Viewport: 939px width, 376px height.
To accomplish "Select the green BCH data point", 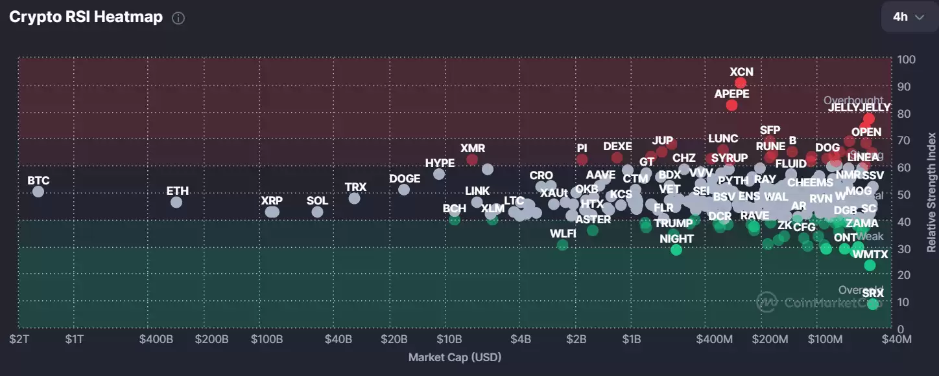I will pyautogui.click(x=455, y=220).
